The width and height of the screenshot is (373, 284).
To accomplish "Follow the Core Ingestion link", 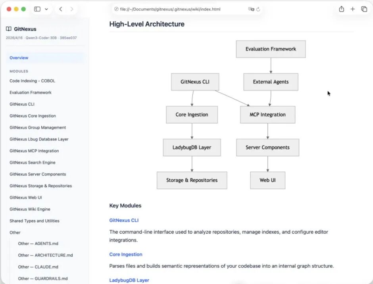I will point(126,254).
